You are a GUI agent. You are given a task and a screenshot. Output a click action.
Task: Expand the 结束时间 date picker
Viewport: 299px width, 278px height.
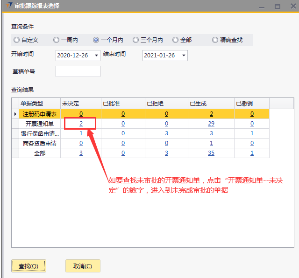[x=184, y=56]
